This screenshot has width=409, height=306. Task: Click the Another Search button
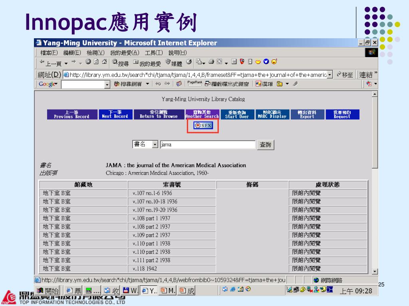tap(203, 114)
